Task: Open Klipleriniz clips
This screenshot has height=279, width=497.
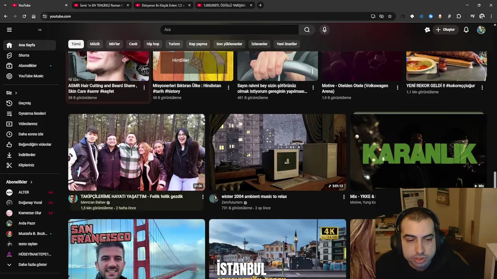Action: (x=30, y=165)
